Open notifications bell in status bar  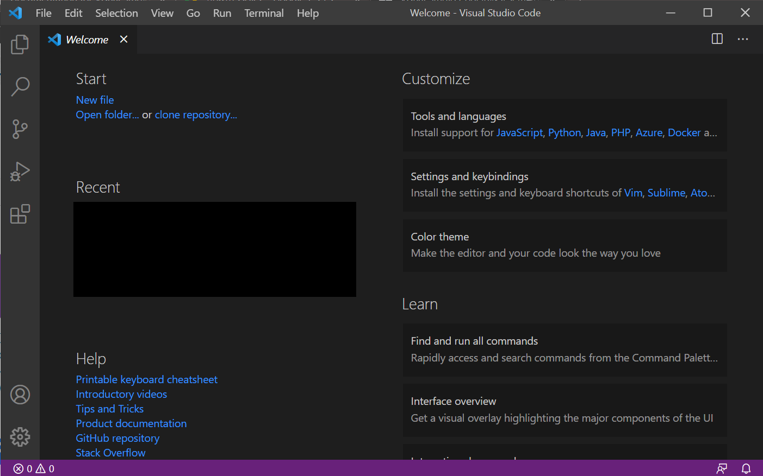pos(746,468)
